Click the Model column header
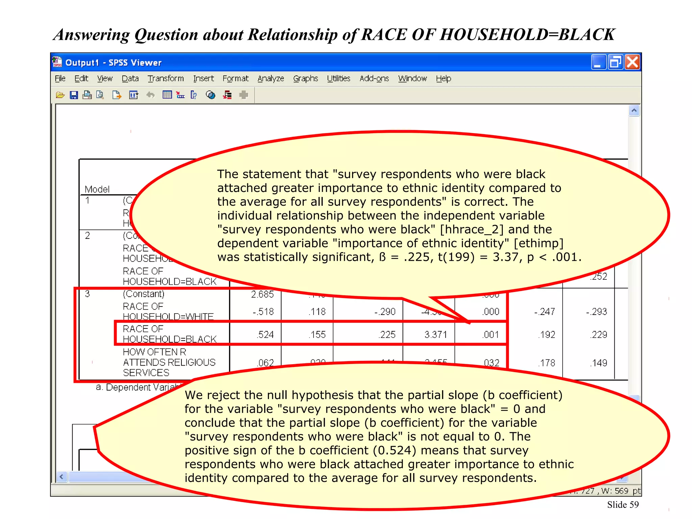 (x=97, y=189)
